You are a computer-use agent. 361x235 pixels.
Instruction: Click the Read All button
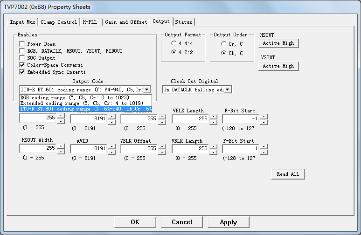pyautogui.click(x=288, y=174)
